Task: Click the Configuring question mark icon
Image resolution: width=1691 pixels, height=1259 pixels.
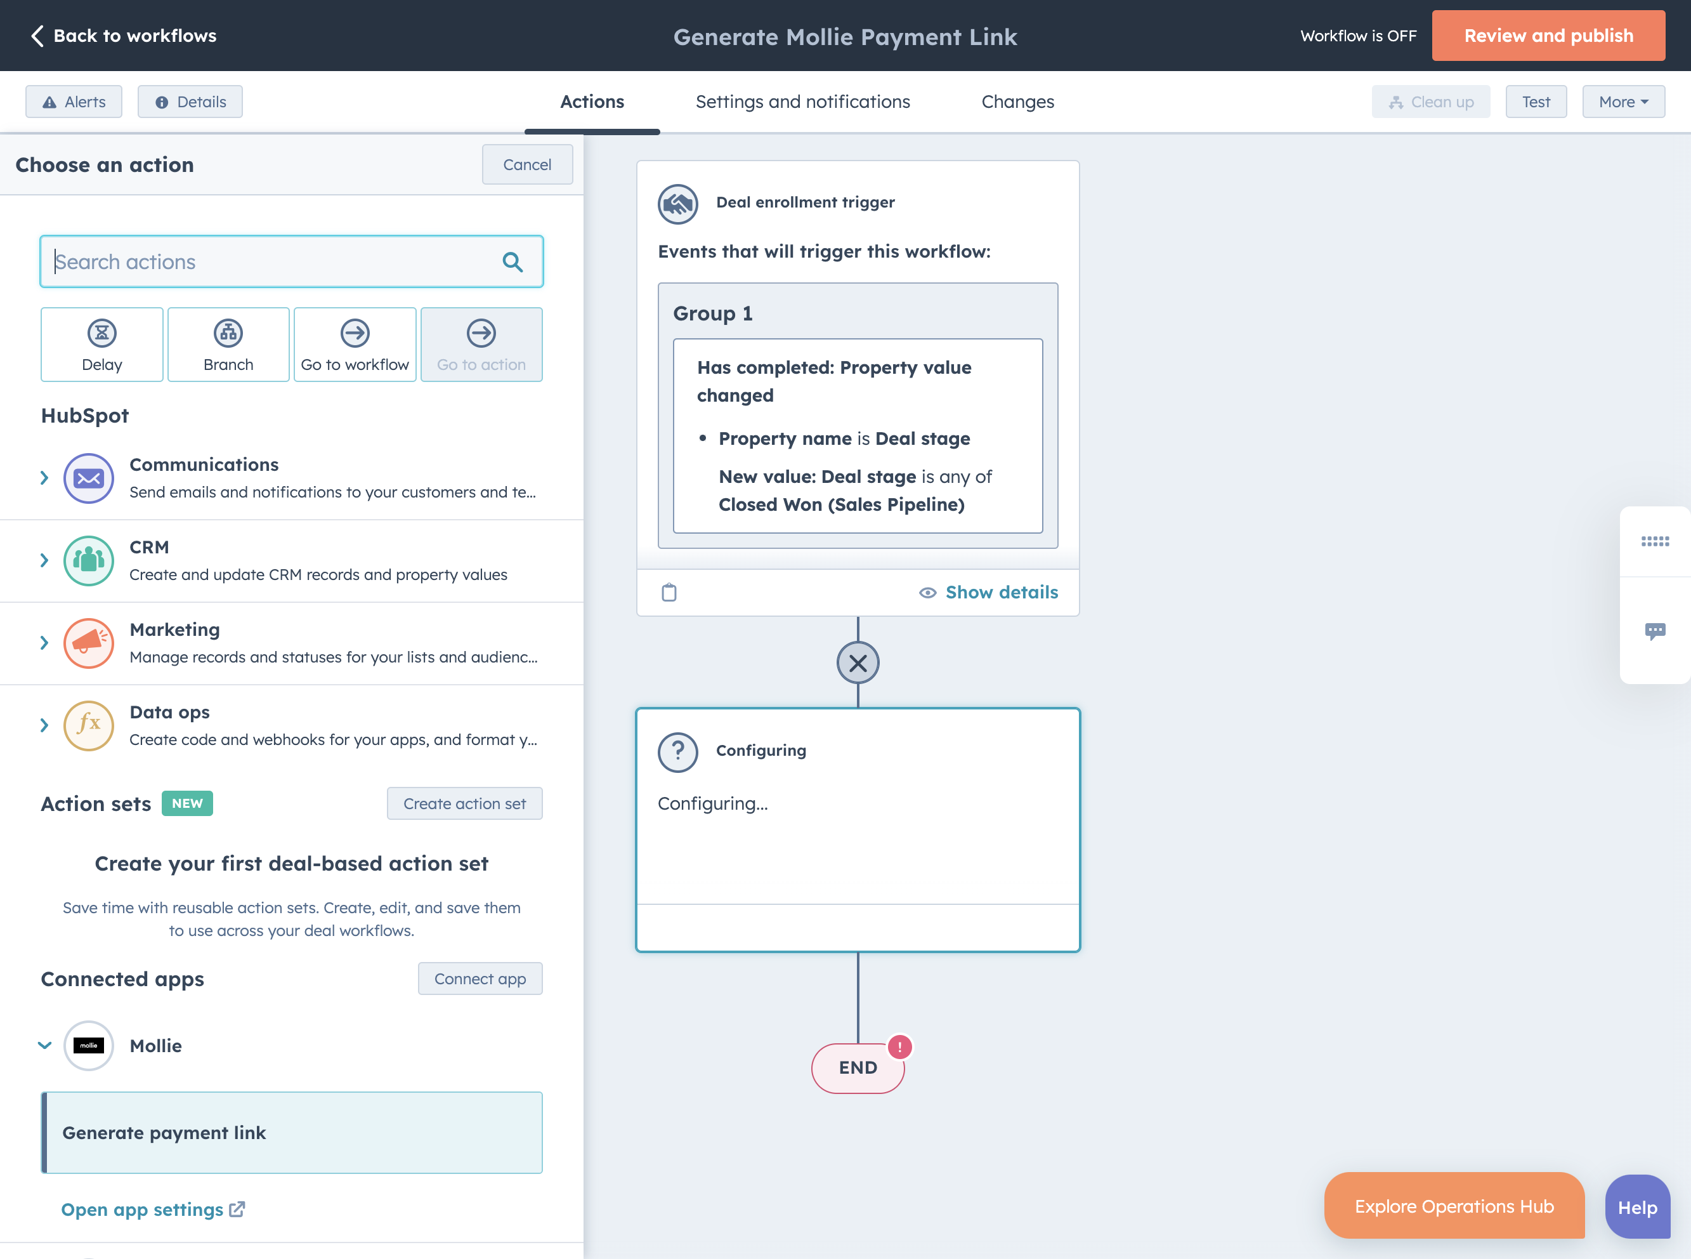Action: 678,751
